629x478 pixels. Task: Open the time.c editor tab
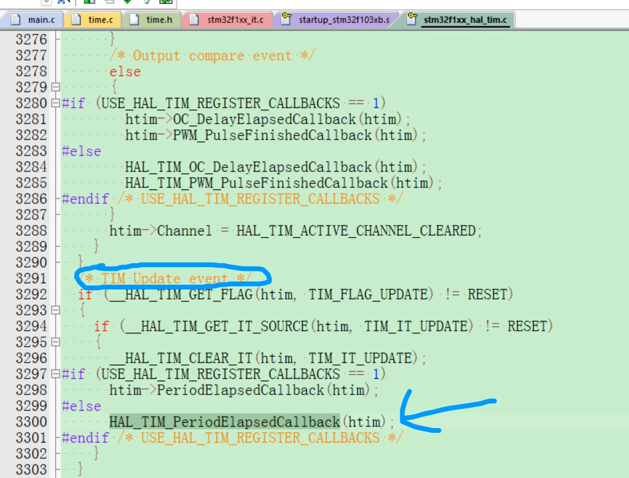pyautogui.click(x=93, y=20)
